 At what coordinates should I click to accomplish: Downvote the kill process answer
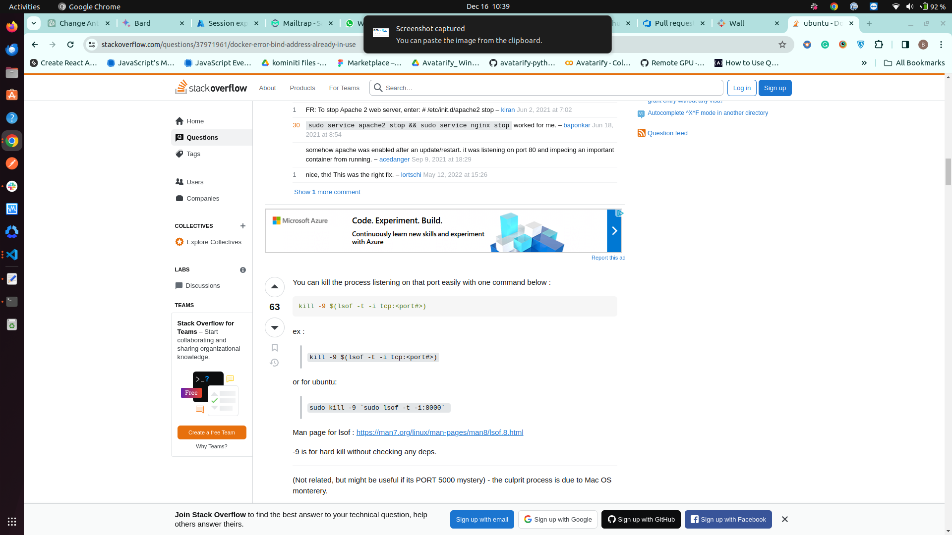(274, 327)
